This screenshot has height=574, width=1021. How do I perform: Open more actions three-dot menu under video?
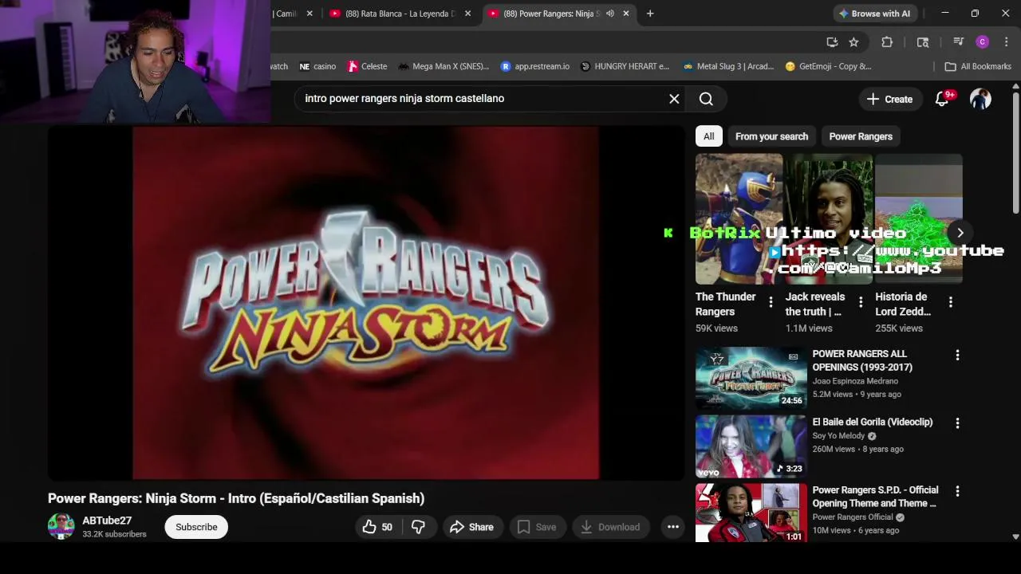pos(673,527)
